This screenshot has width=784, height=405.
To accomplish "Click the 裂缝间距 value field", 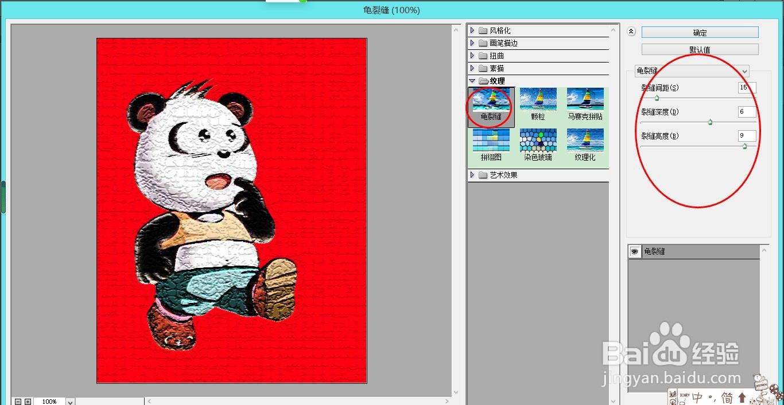I will [x=747, y=88].
